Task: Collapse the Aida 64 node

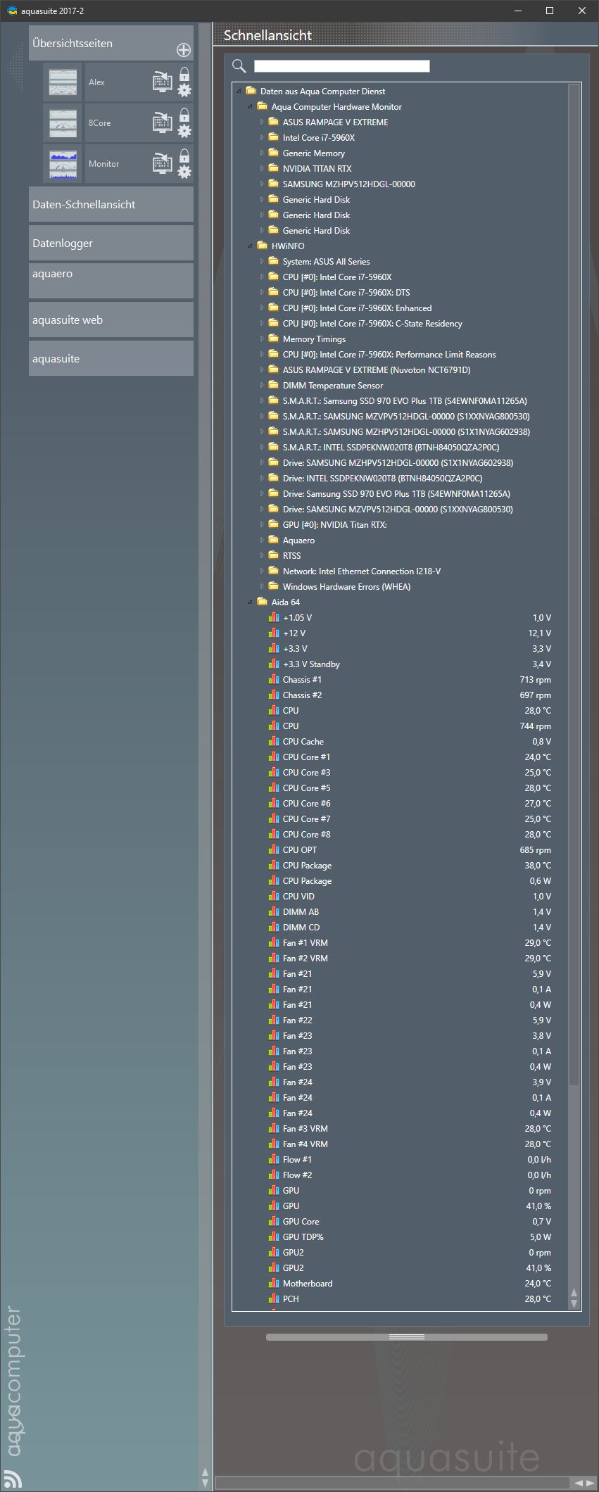Action: (250, 602)
